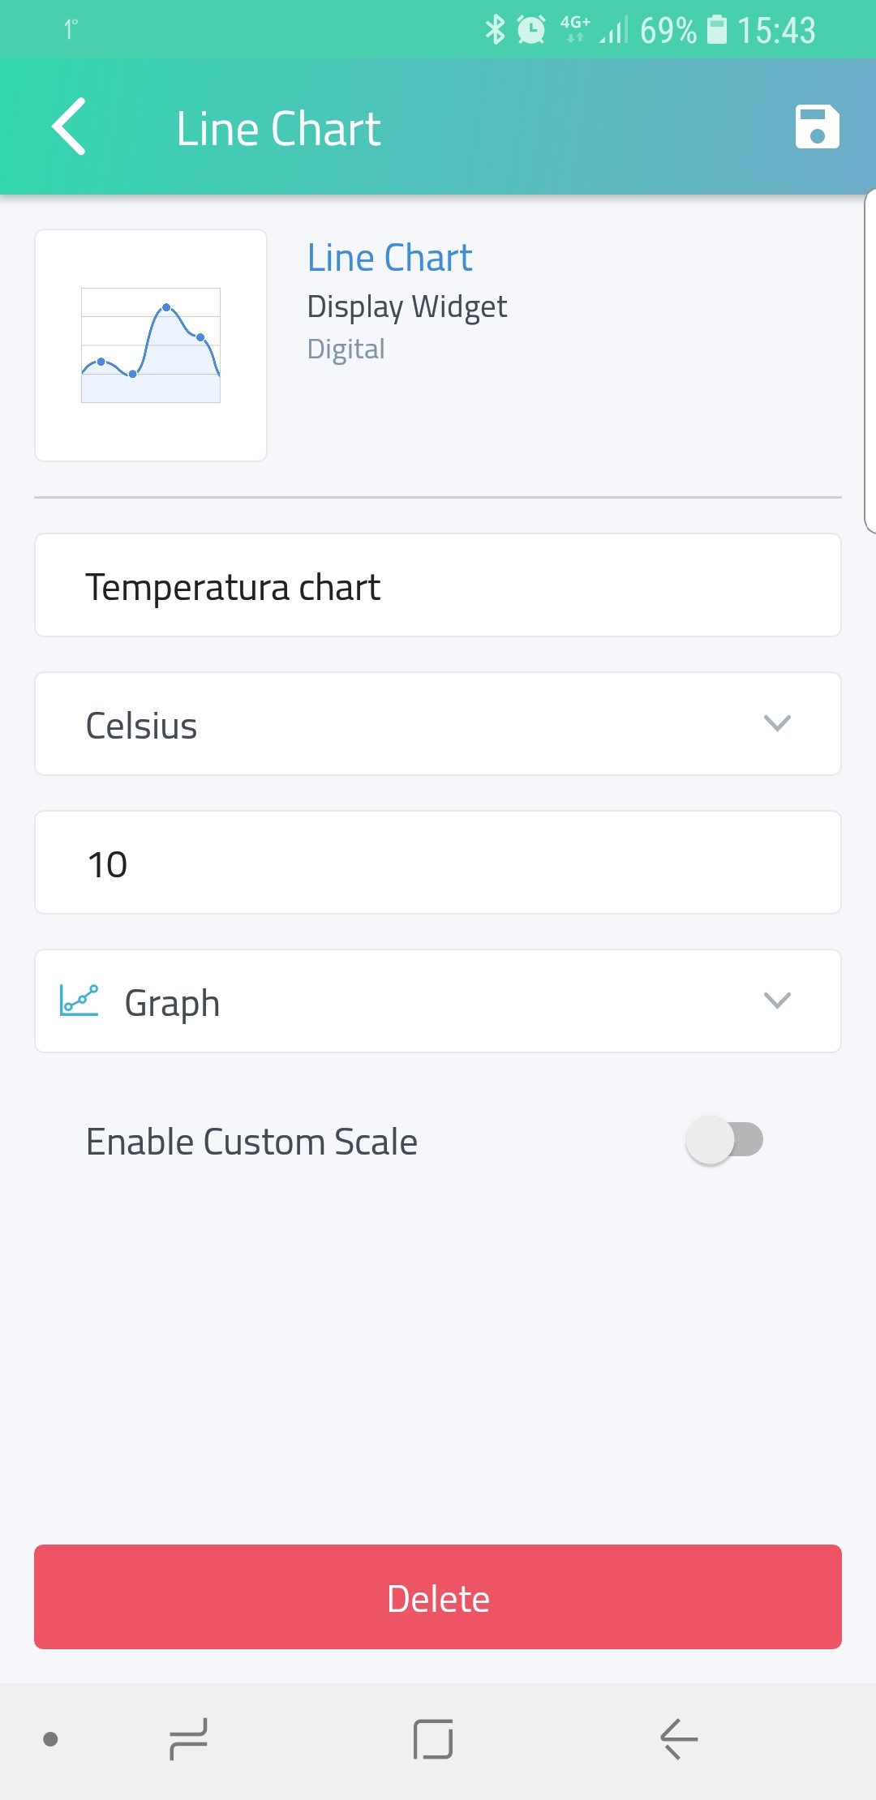Save the Line Chart widget settings
The width and height of the screenshot is (876, 1800).
(x=817, y=127)
